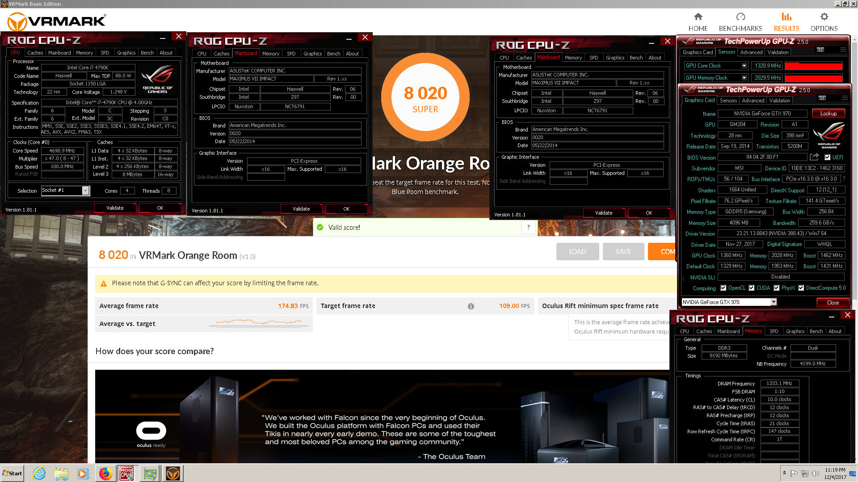Viewport: 858px width, 482px height.
Task: Open the VRMark RESULTS section
Action: tap(786, 22)
